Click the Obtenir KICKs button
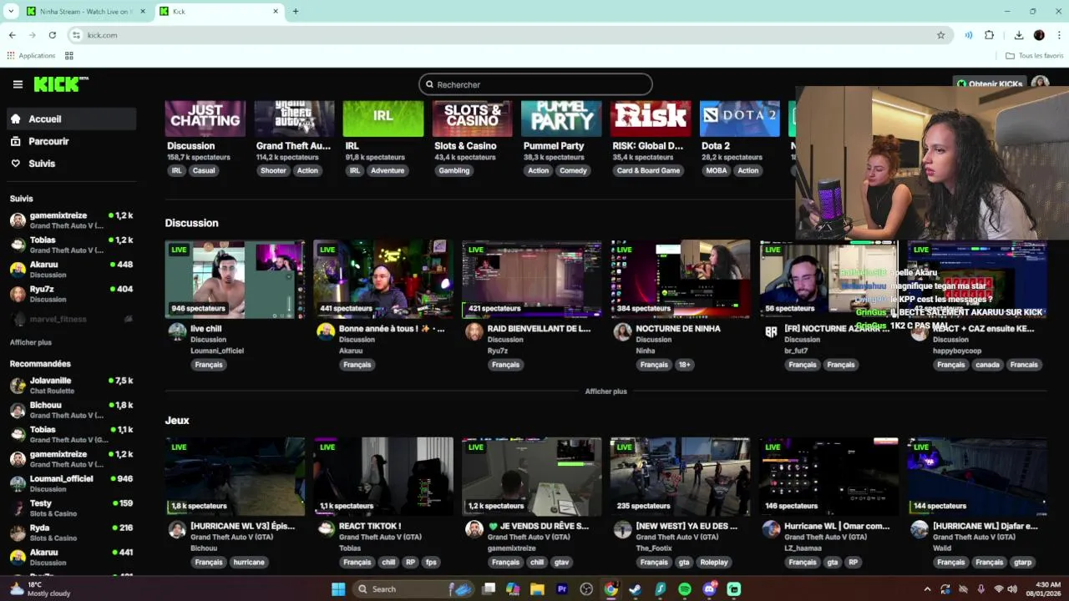The height and width of the screenshot is (601, 1069). pos(990,84)
